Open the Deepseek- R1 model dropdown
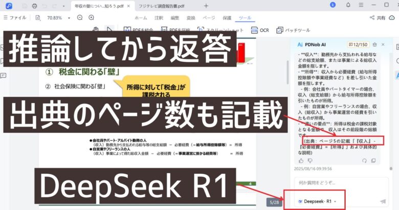399x210 pixels. (317, 201)
